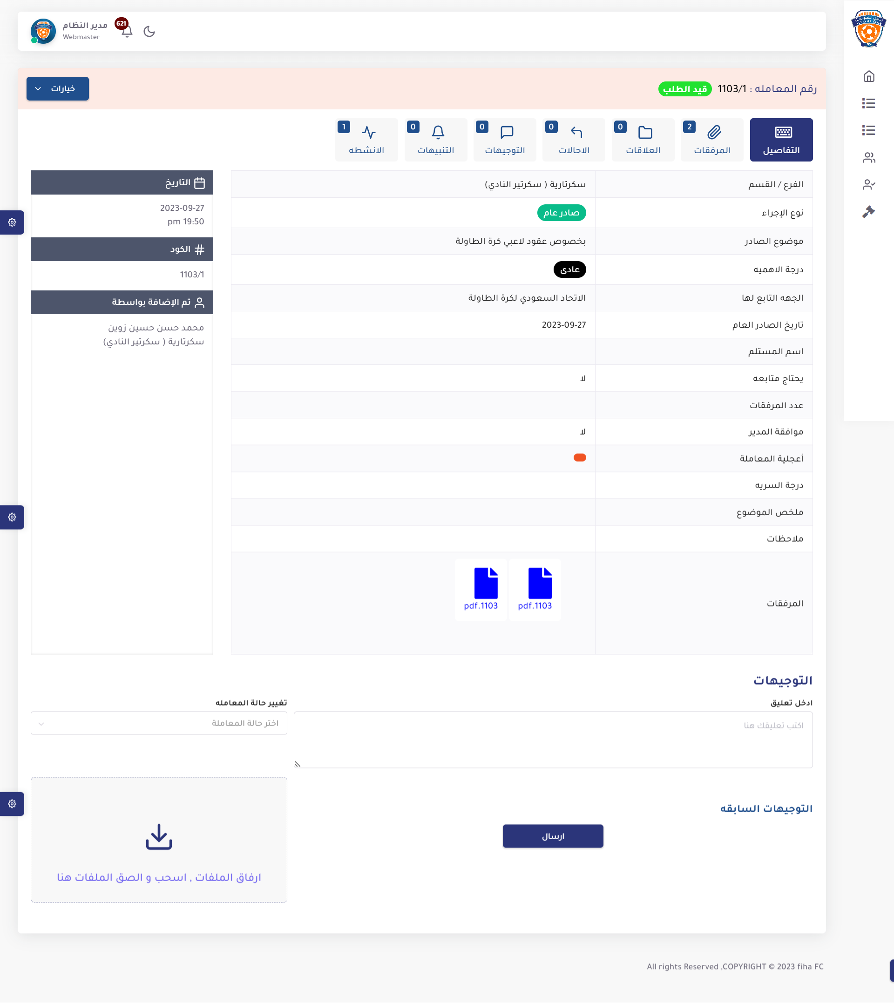Viewport: 894px width, 1003px height.
Task: Open the اختر حالة المعاملة status dropdown
Action: (x=159, y=723)
